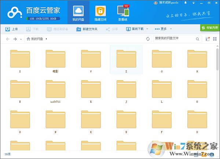220x159 pixels.
Task: Select folder F
Action: [162, 122]
